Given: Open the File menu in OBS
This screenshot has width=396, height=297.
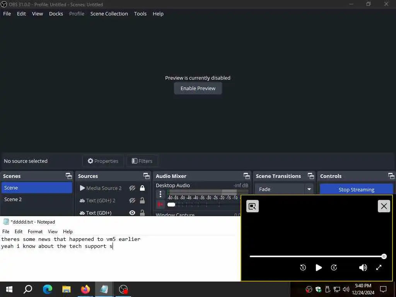Looking at the screenshot, I should (7, 14).
